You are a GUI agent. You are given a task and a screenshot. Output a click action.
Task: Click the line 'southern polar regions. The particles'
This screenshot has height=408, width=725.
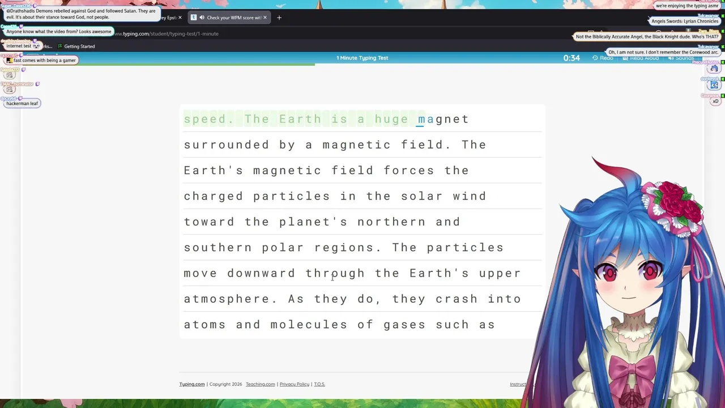344,248
